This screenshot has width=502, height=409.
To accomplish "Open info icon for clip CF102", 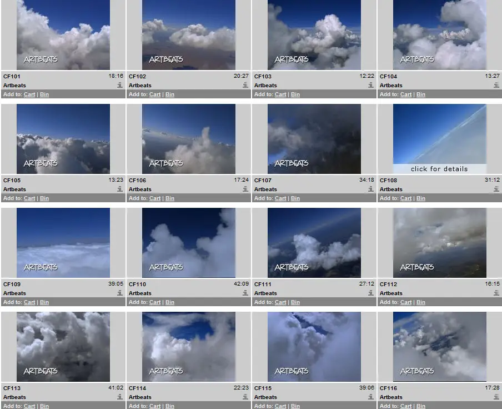I will pyautogui.click(x=245, y=85).
